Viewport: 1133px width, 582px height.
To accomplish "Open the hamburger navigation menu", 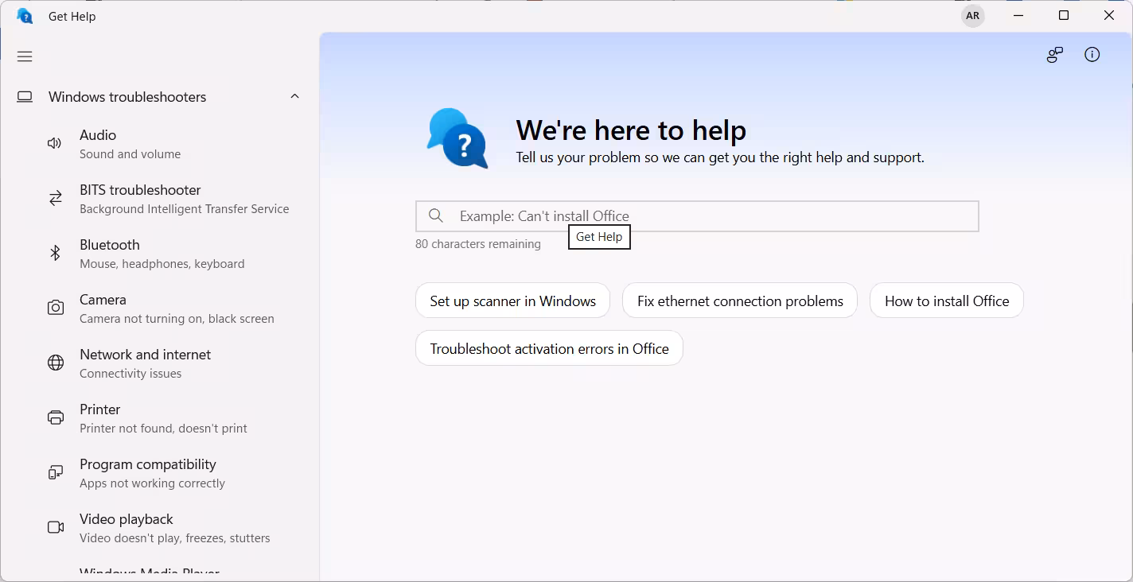I will coord(25,56).
